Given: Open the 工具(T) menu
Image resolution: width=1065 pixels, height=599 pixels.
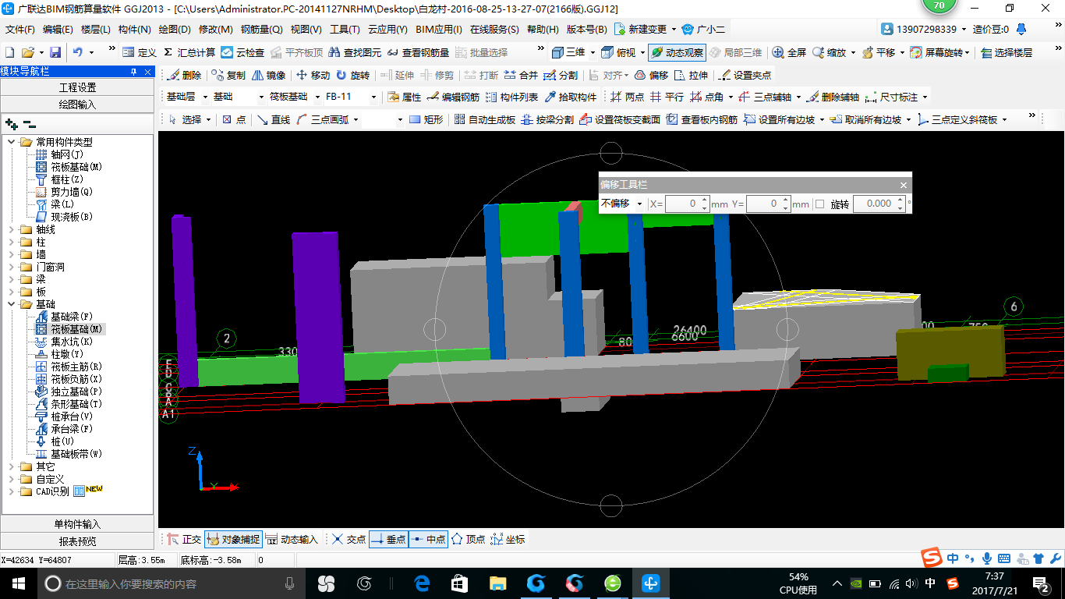Looking at the screenshot, I should click(x=345, y=30).
